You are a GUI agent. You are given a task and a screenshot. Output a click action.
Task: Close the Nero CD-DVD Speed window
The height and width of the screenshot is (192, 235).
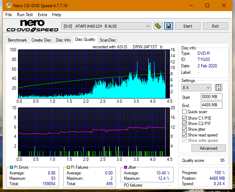click(x=224, y=5)
